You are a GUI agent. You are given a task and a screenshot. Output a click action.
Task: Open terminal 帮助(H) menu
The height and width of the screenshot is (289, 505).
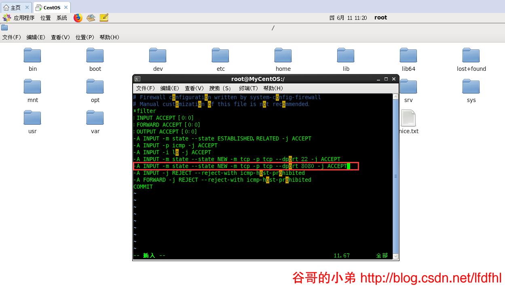pos(273,88)
